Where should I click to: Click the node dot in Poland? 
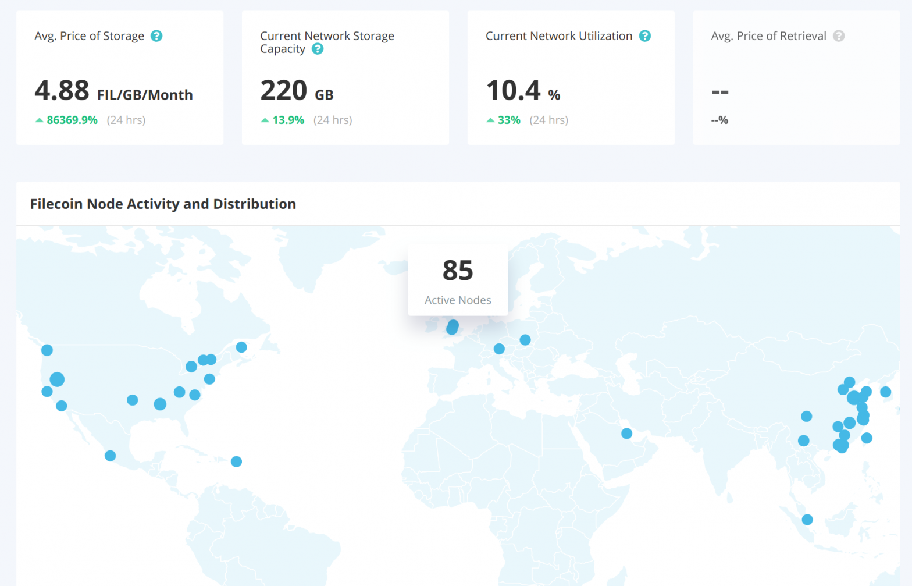(525, 340)
